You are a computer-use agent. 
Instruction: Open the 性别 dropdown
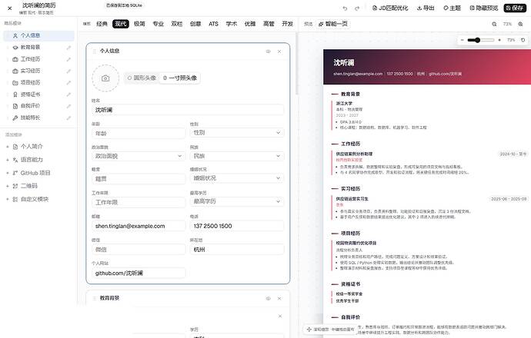click(237, 132)
